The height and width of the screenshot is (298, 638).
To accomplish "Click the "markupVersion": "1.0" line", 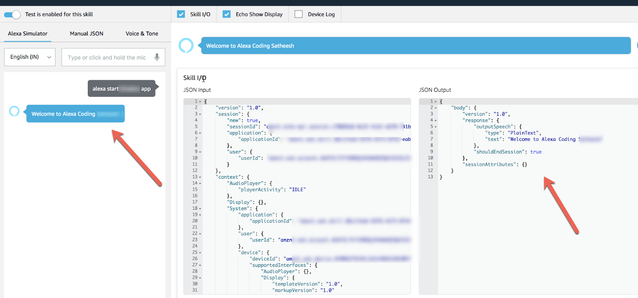I will [303, 290].
